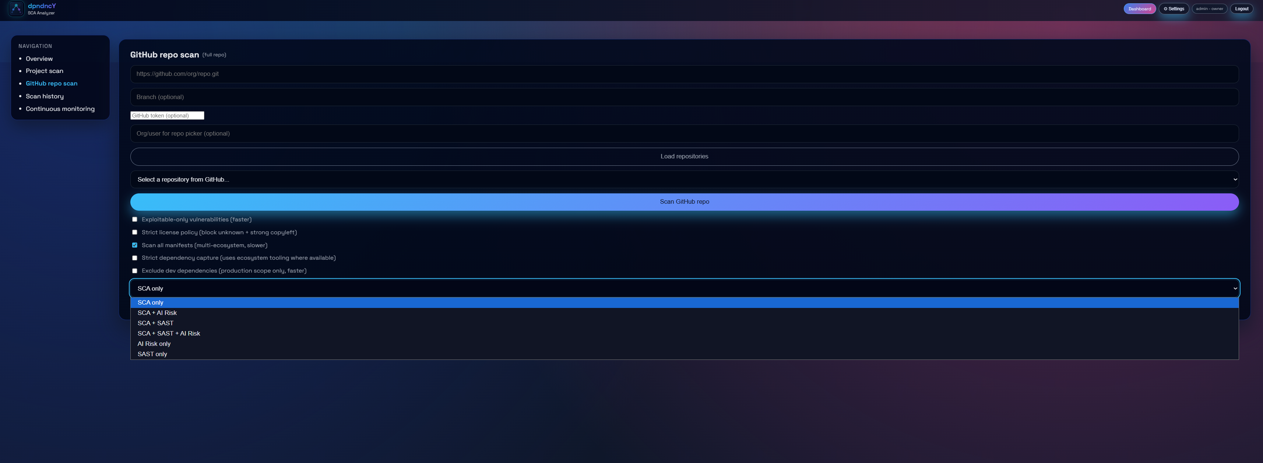
Task: Check Exclude dev dependencies option
Action: point(134,270)
